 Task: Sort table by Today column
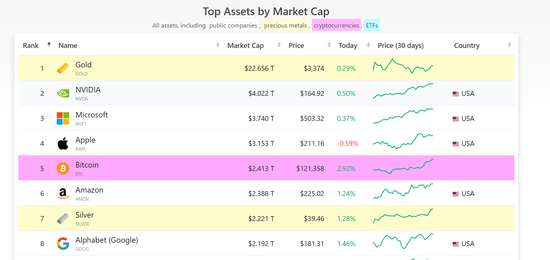click(x=348, y=45)
